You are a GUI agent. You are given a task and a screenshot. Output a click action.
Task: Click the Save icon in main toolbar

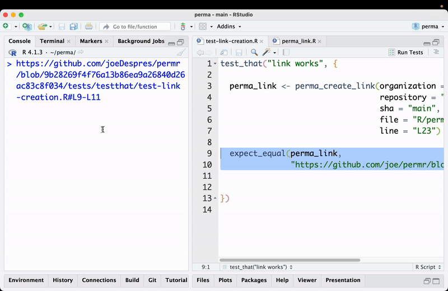point(62,26)
